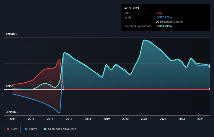214x137 pixels.
Task: Toggle Cash And Equivalents legend button
Action: pos(60,129)
